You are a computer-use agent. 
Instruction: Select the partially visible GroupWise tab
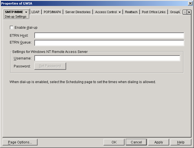pyautogui.click(x=175, y=12)
